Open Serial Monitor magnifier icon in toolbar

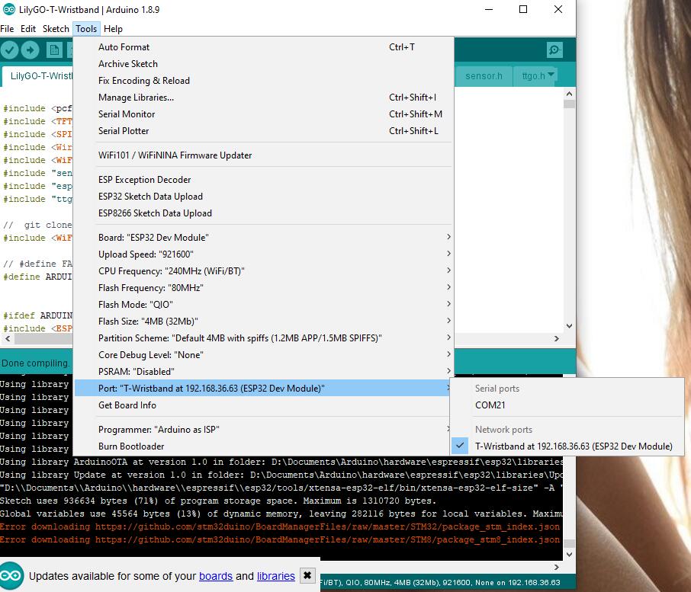pos(554,50)
